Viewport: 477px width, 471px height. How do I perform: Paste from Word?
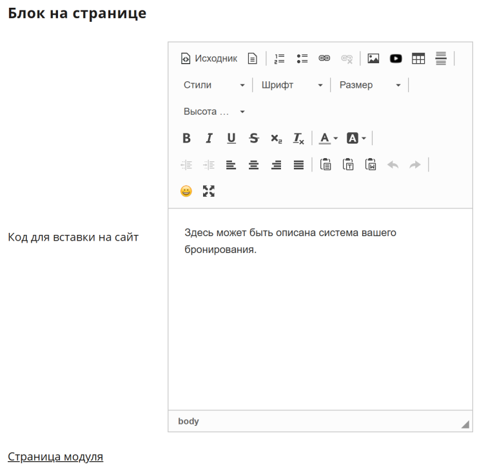(x=371, y=165)
